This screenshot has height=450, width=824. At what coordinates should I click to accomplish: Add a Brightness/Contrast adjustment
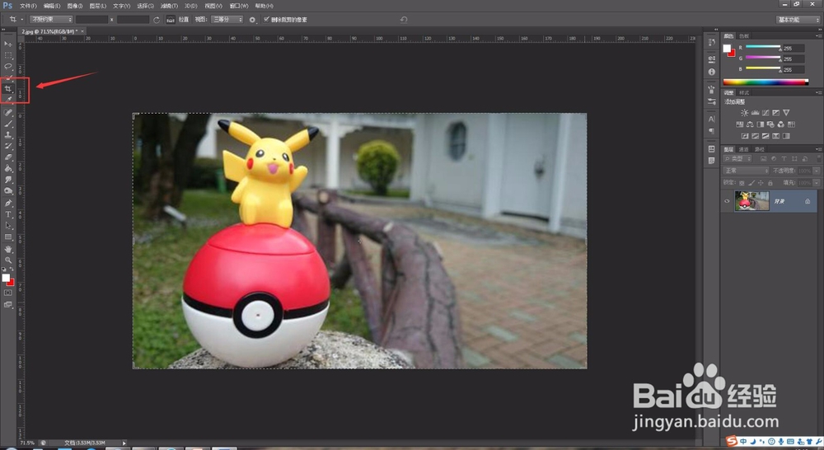(x=745, y=112)
